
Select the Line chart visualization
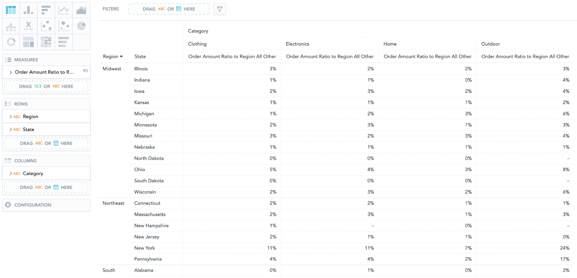click(x=64, y=10)
